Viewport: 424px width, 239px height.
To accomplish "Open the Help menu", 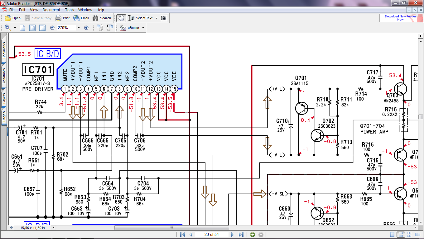I will (x=100, y=10).
